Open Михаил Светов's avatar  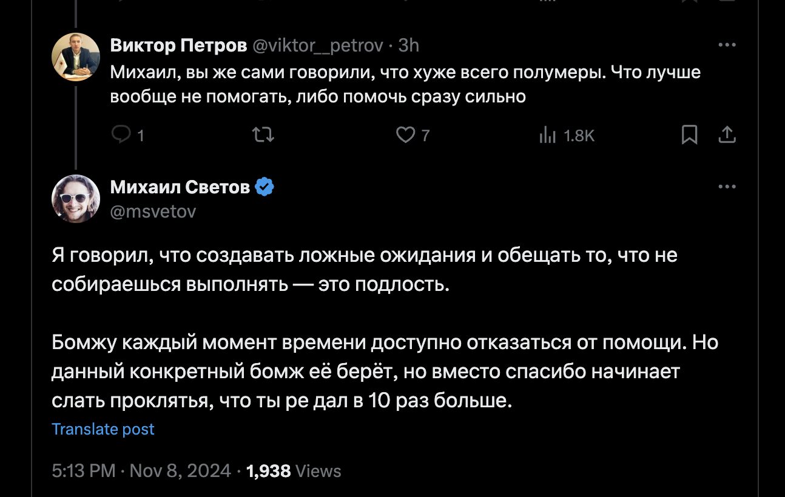76,199
